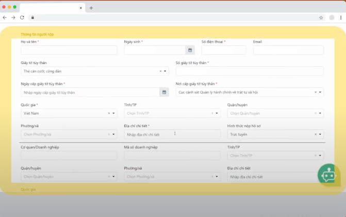346x217 pixels.
Task: Open the browser three-dot menu
Action: 340,17
